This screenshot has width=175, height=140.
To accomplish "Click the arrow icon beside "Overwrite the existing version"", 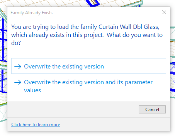I will (18, 67).
